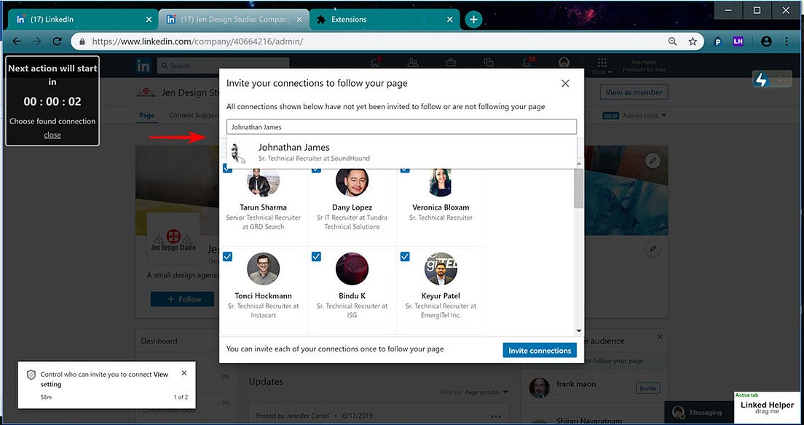Image resolution: width=804 pixels, height=425 pixels.
Task: Click the lower edit pencil icon
Action: [653, 249]
